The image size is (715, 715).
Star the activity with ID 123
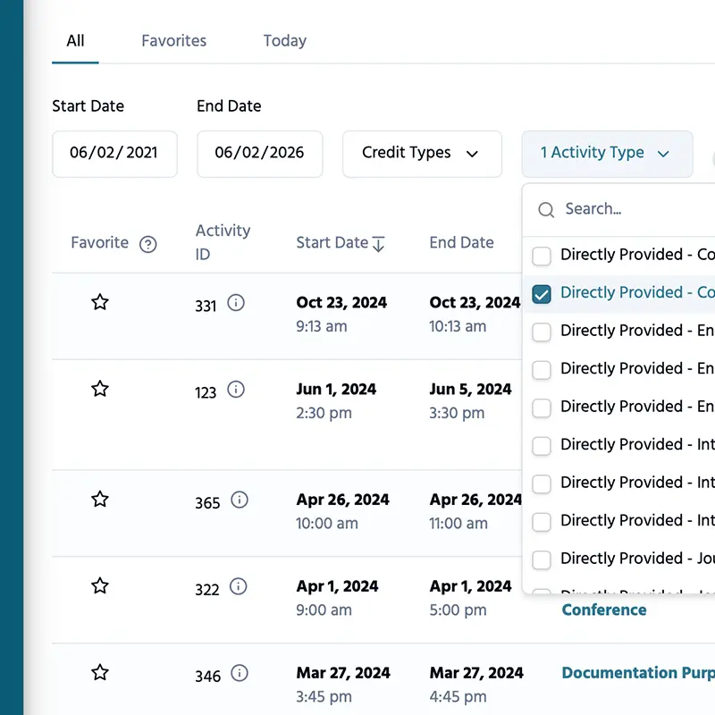[100, 389]
